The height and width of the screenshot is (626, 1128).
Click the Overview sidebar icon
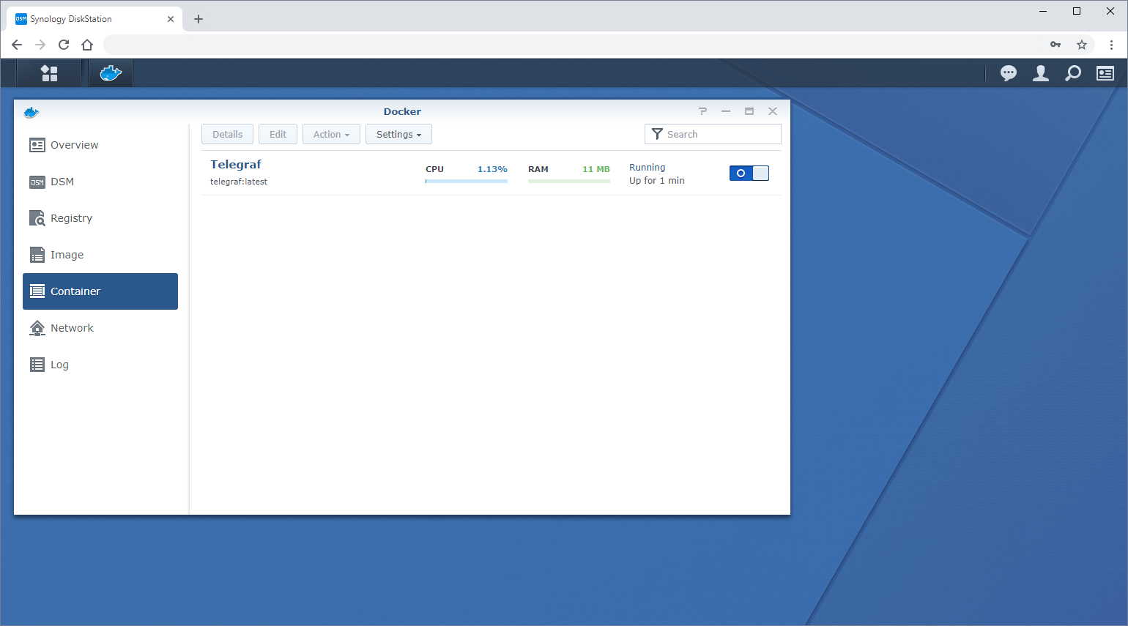[37, 145]
